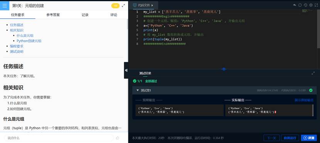This screenshot has width=320, height=143.
Task: Click the 展示原始输出 link
Action: [304, 100]
